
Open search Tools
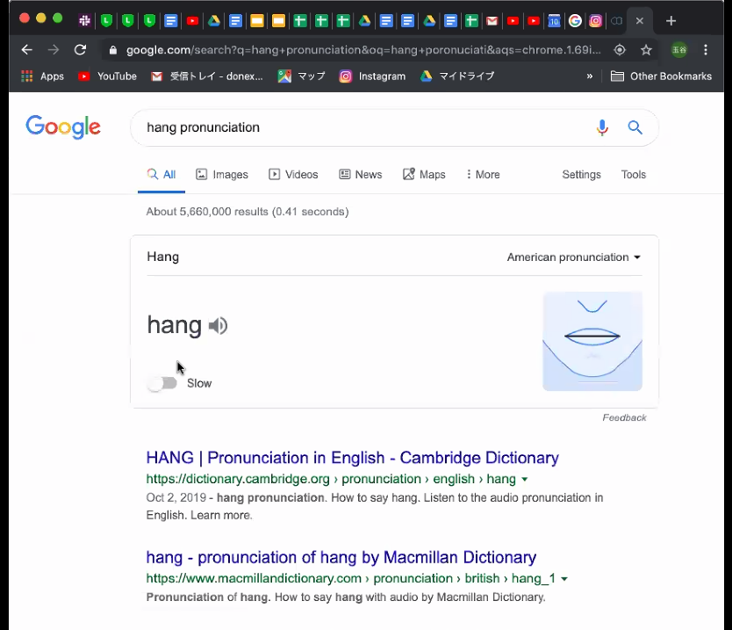click(633, 175)
